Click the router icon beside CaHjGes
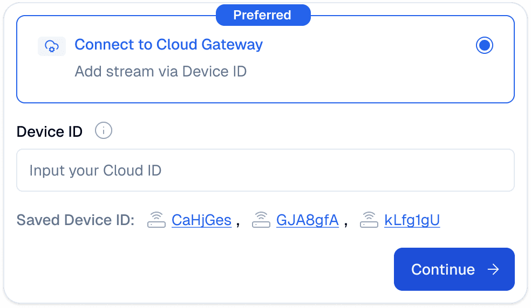 point(156,220)
